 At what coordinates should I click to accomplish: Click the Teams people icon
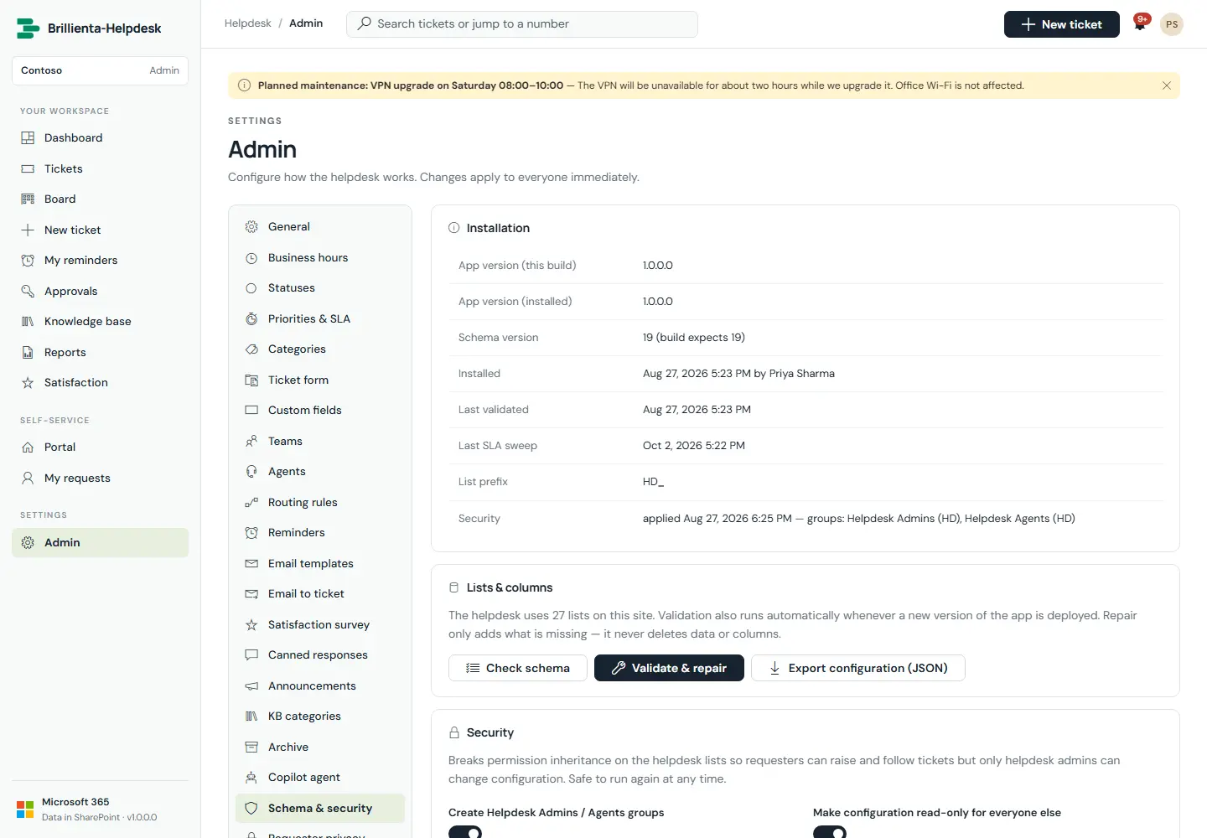[251, 441]
